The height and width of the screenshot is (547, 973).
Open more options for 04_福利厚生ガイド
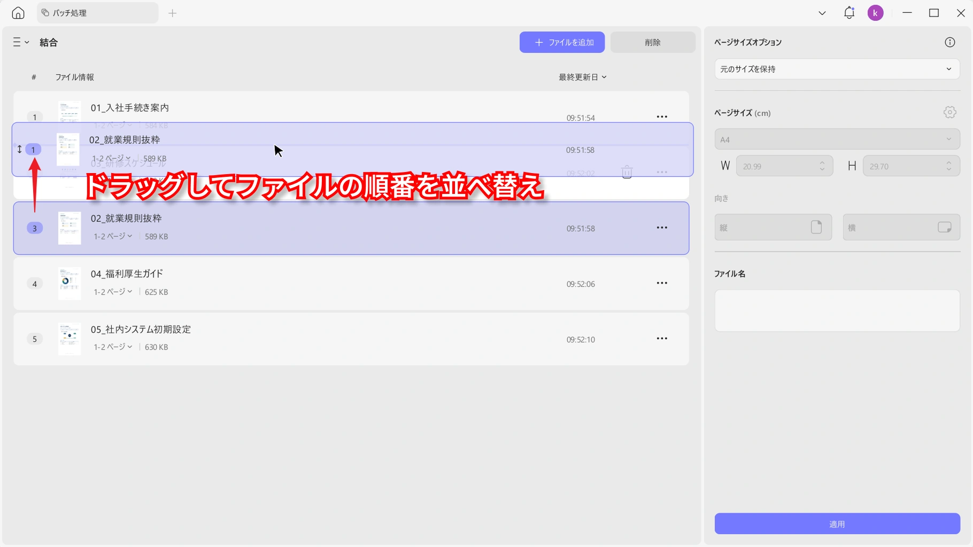662,283
